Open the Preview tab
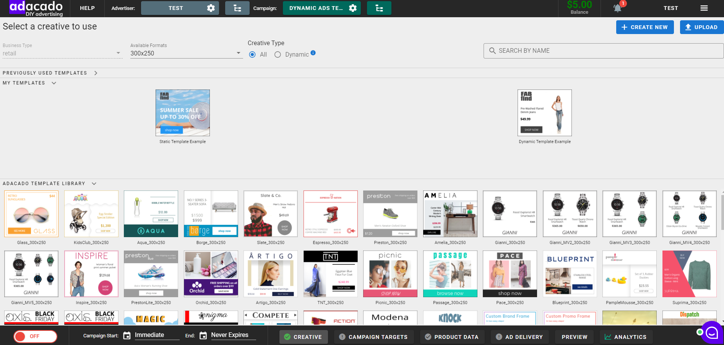The height and width of the screenshot is (345, 724). pyautogui.click(x=575, y=337)
